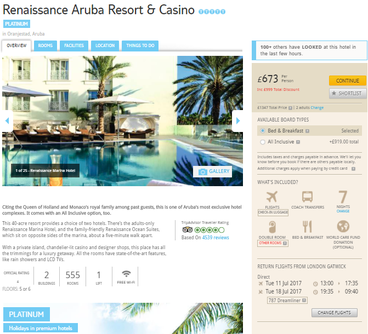Image resolution: width=368 pixels, height=334 pixels.
Task: Click the Bed & Breakfast info icon
Action: pos(307,131)
